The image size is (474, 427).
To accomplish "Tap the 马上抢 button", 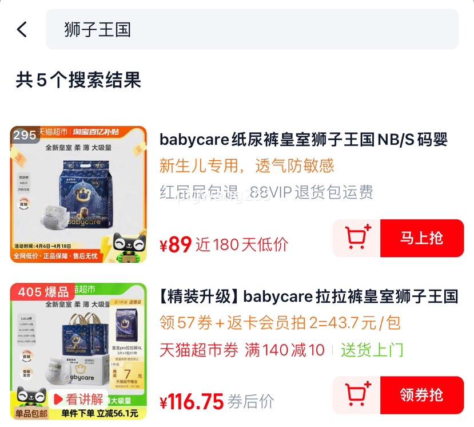I will coord(422,238).
